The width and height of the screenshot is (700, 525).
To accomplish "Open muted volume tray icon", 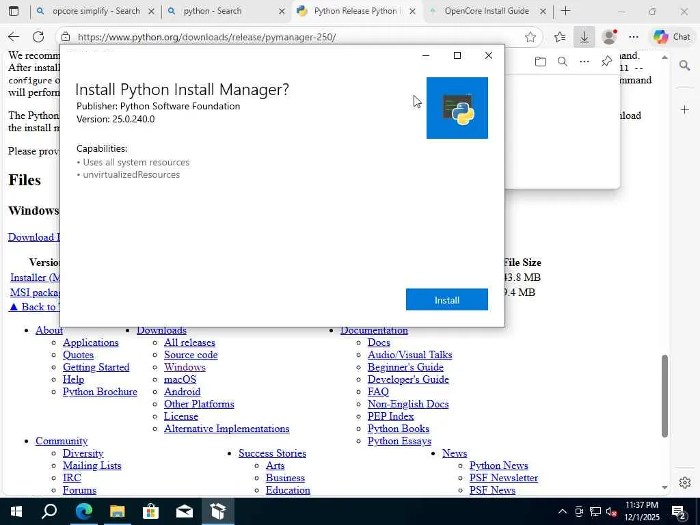I will [611, 511].
